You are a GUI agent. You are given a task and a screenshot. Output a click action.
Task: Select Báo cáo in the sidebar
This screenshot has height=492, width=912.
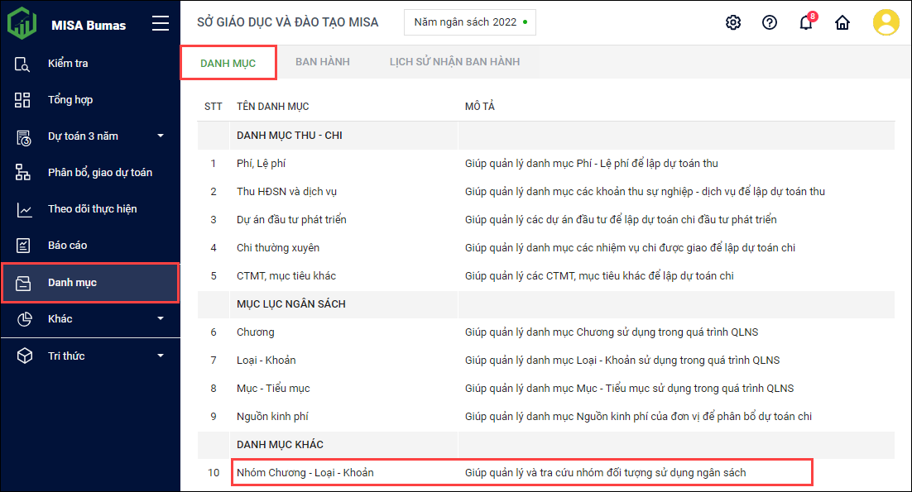coord(67,246)
